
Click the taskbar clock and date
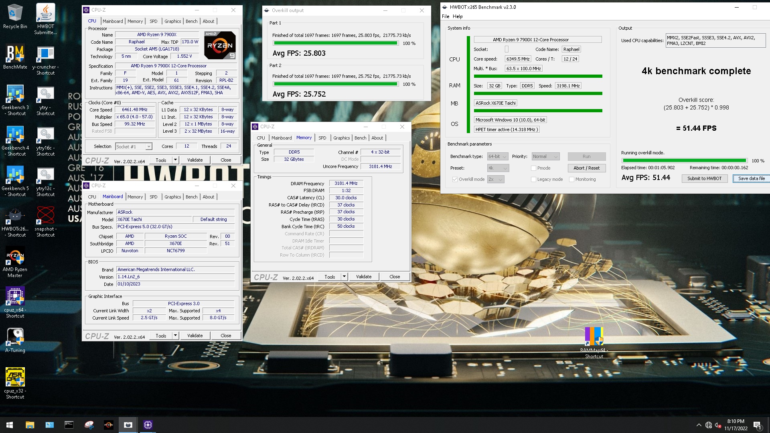point(736,425)
